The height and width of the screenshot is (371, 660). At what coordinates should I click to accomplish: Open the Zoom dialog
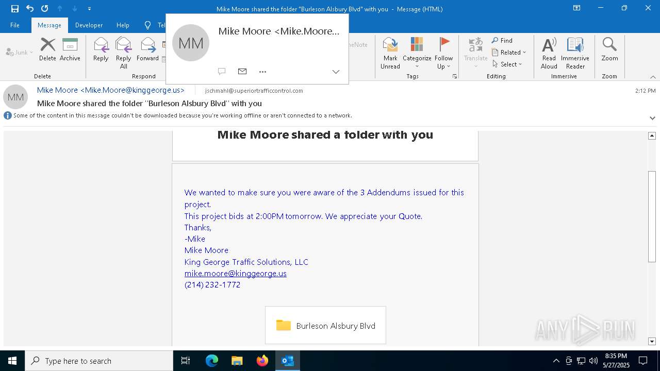(609, 50)
